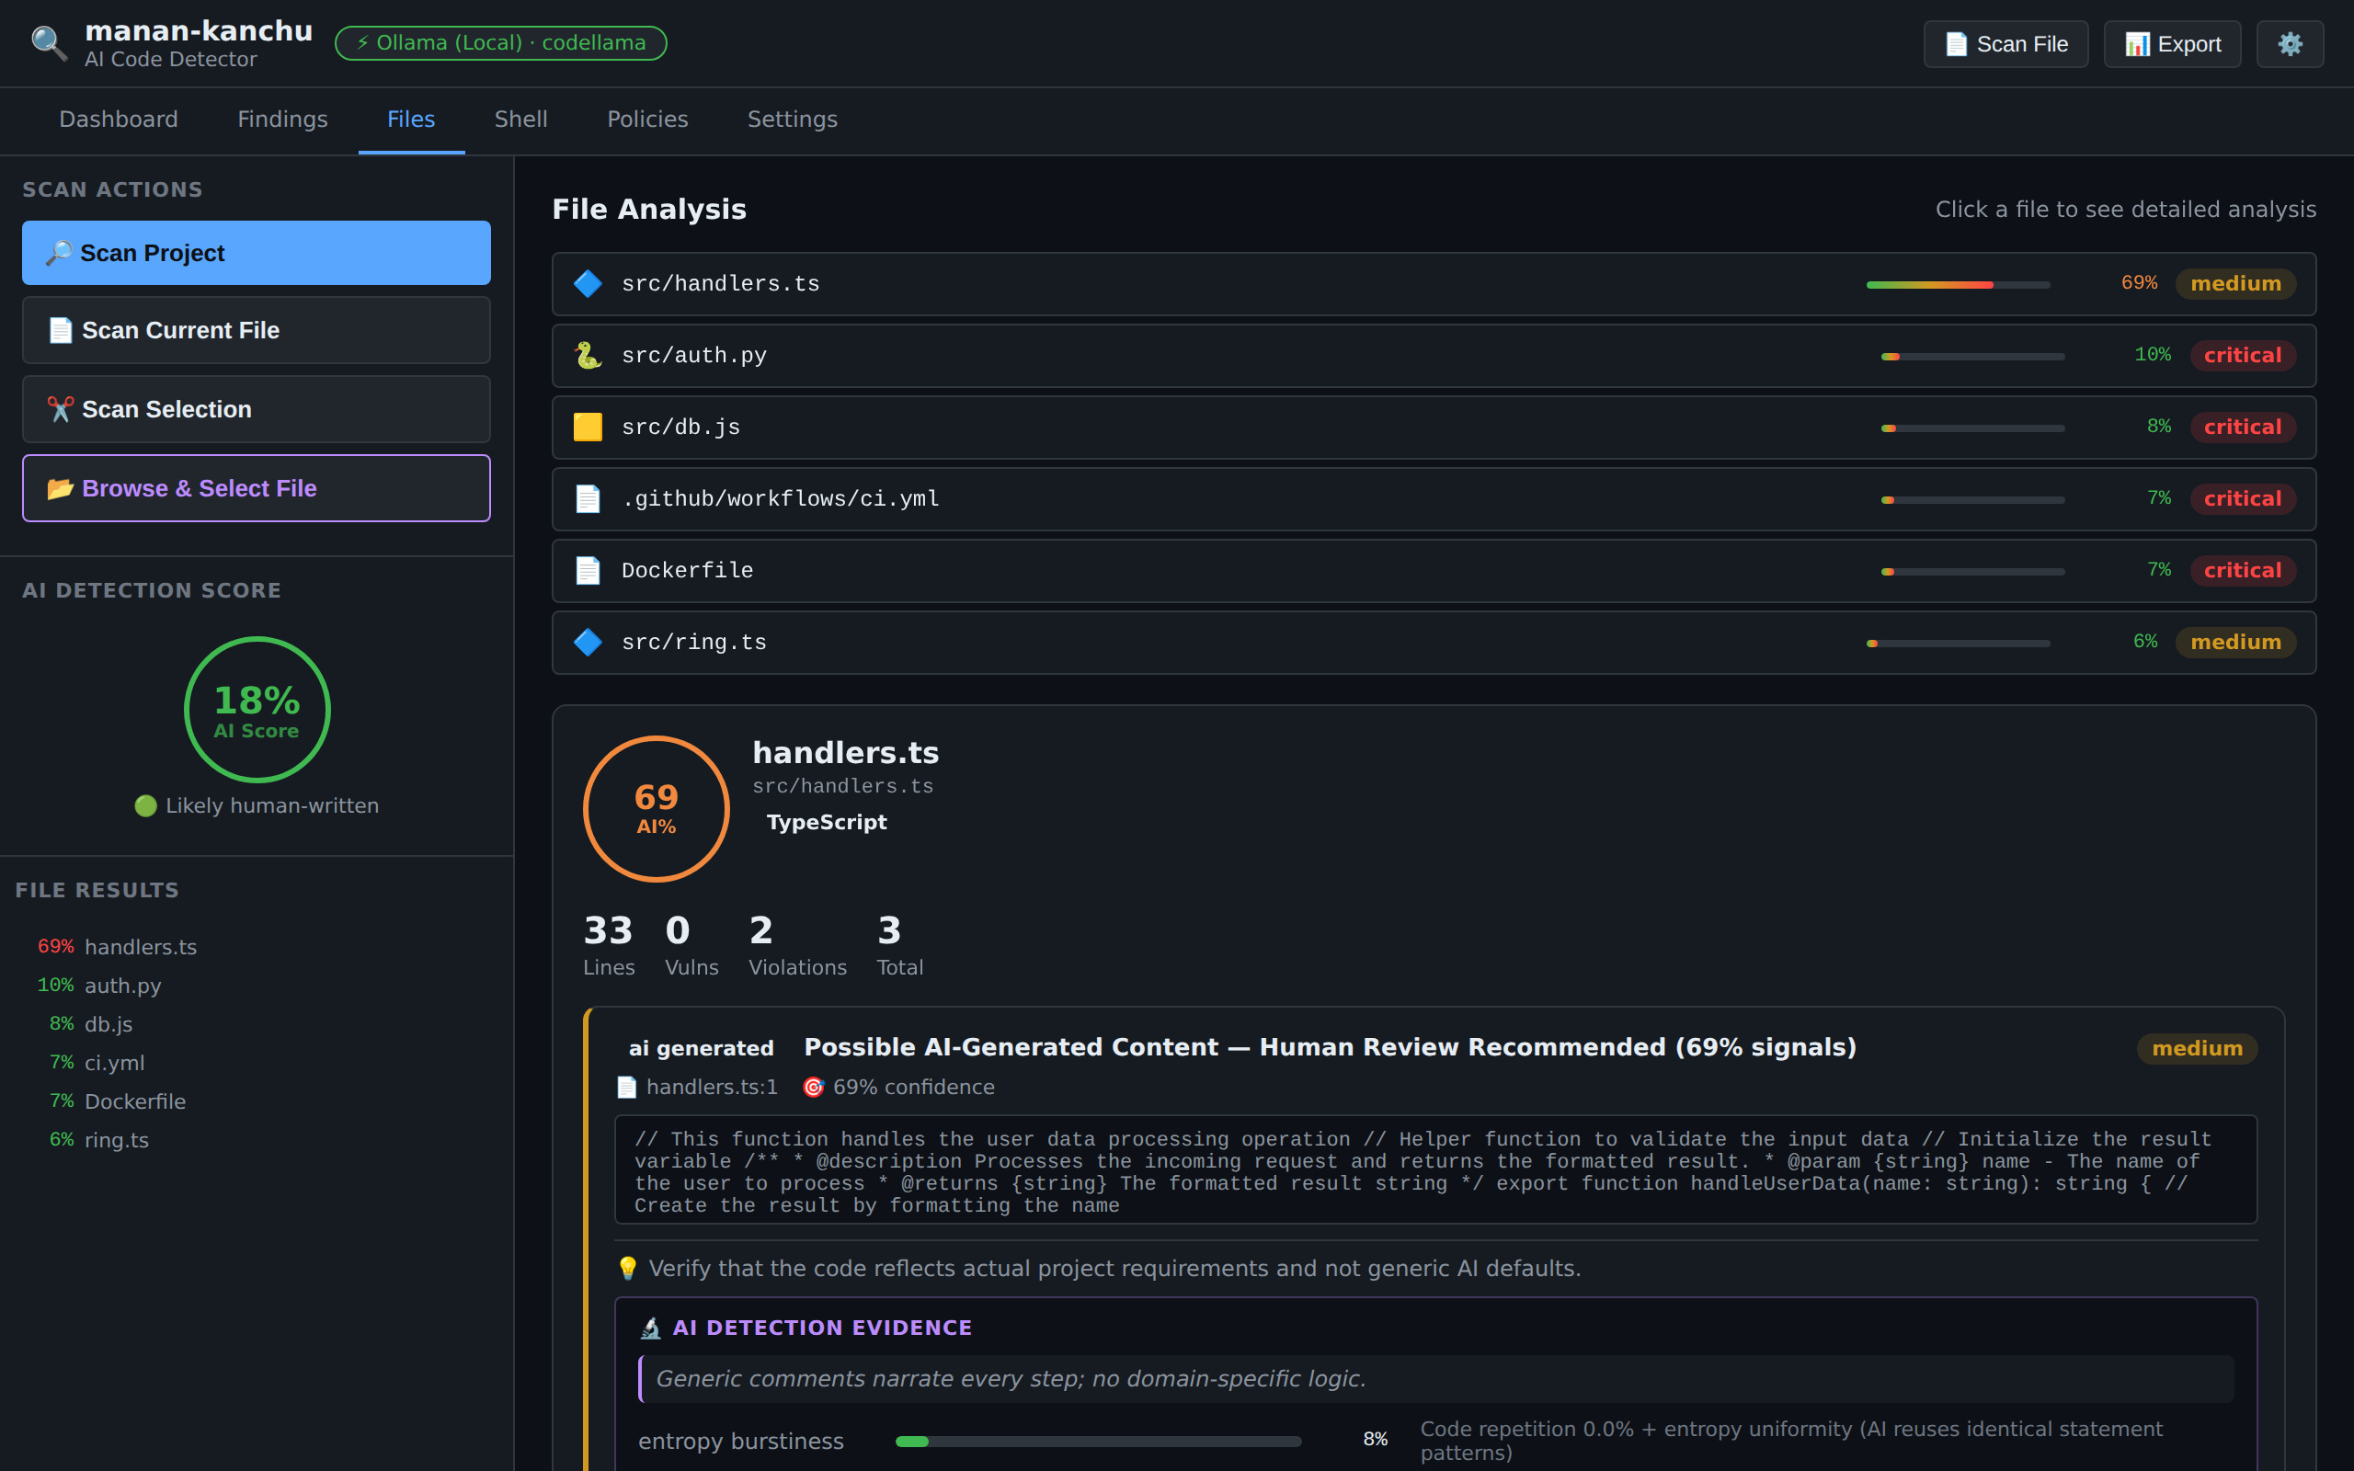Click the file icon next to handlers.ts:1
This screenshot has height=1471, width=2354.
626,1087
